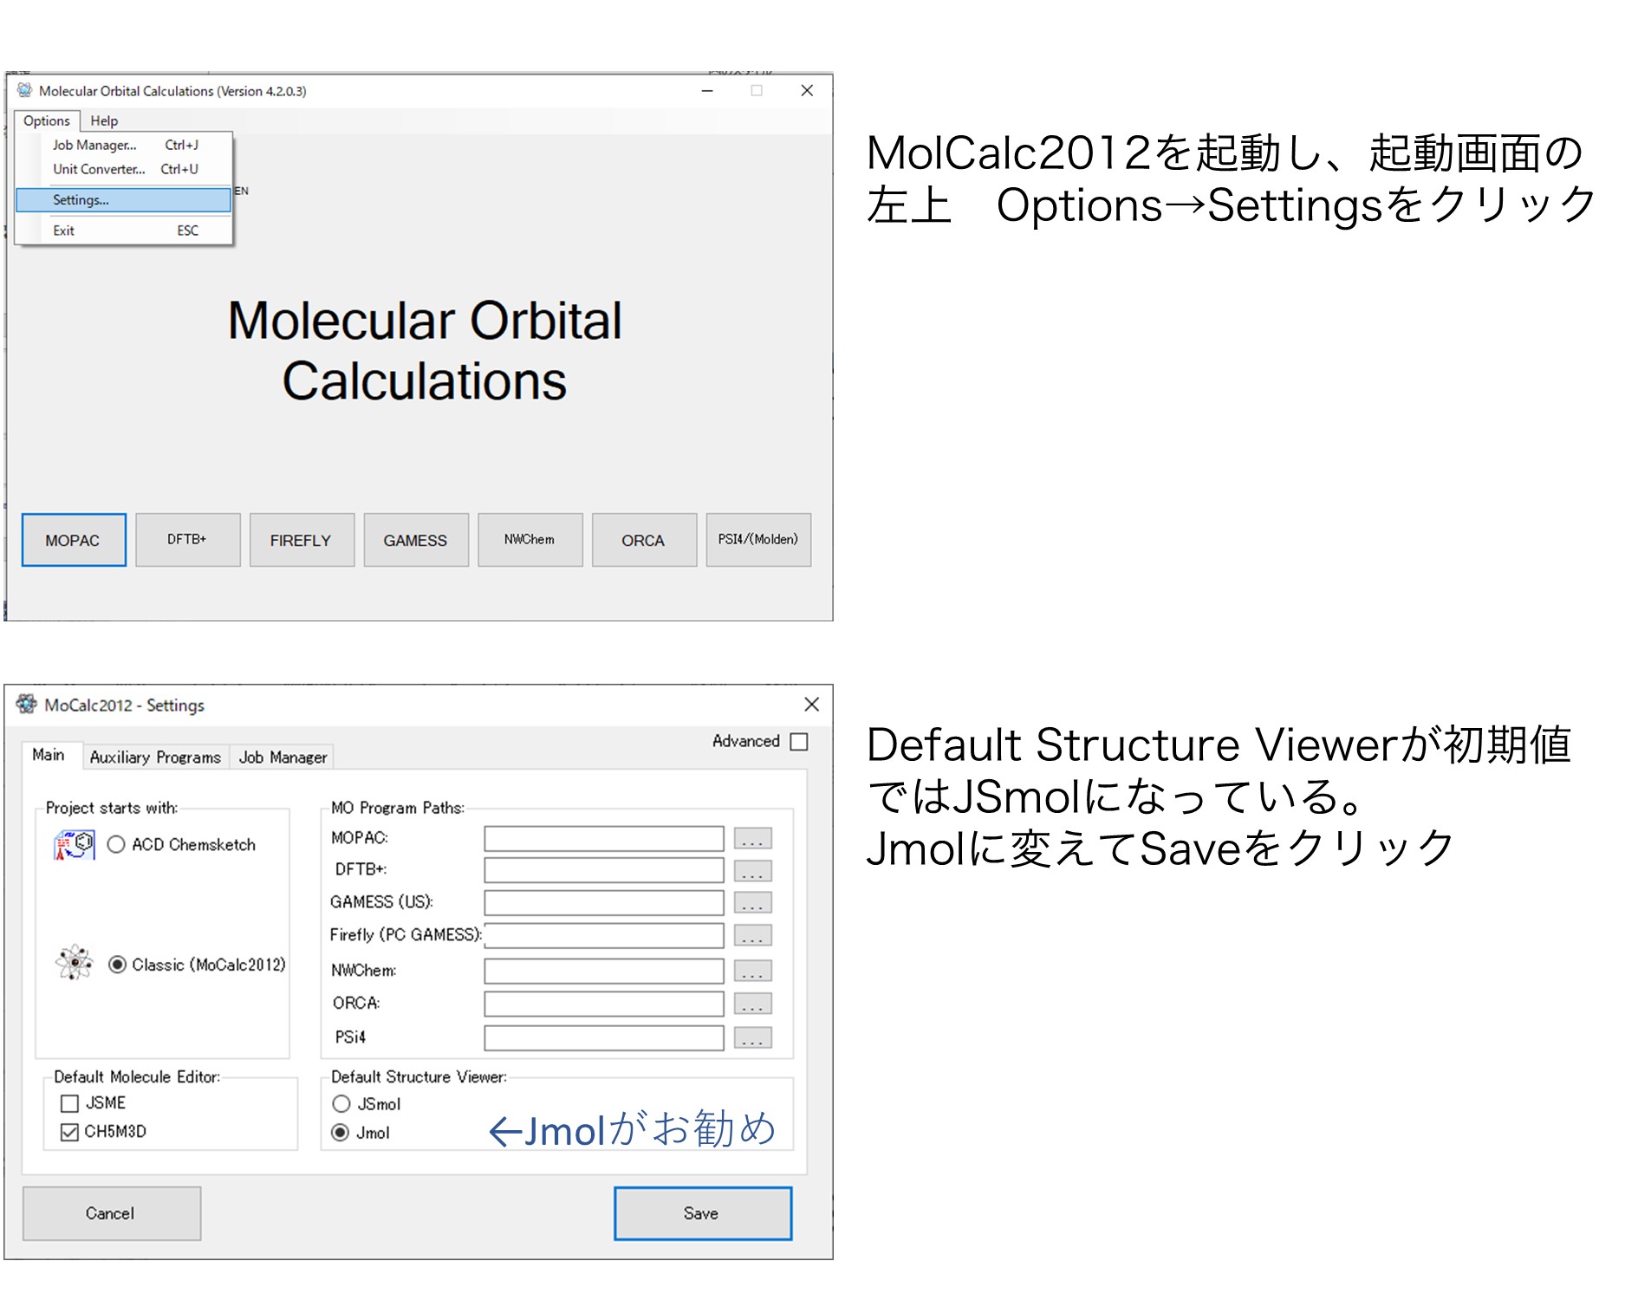This screenshot has width=1638, height=1300.
Task: Click the Firefly (PC GAMESS) path field
Action: 604,936
